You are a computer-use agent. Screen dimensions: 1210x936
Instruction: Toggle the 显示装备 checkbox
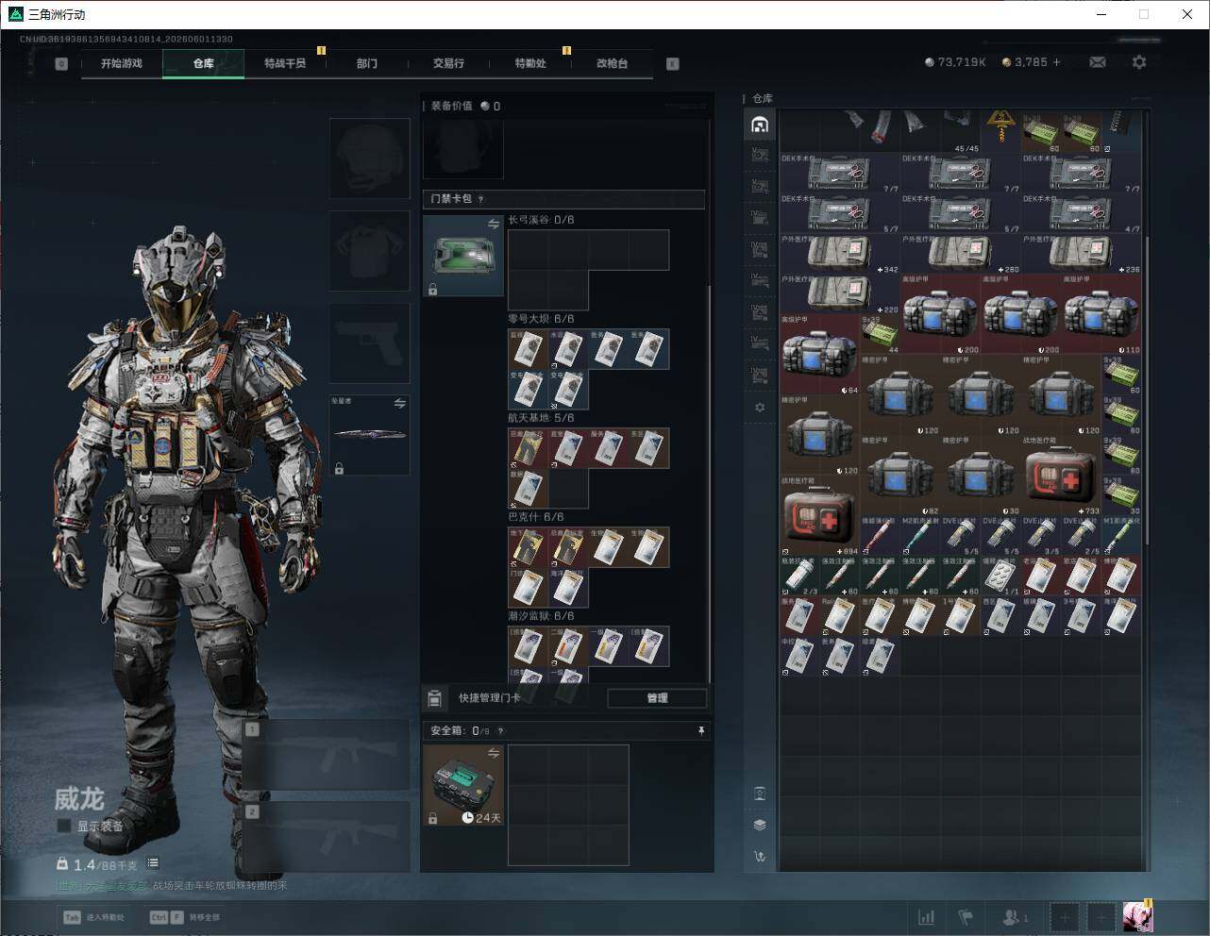pyautogui.click(x=64, y=826)
